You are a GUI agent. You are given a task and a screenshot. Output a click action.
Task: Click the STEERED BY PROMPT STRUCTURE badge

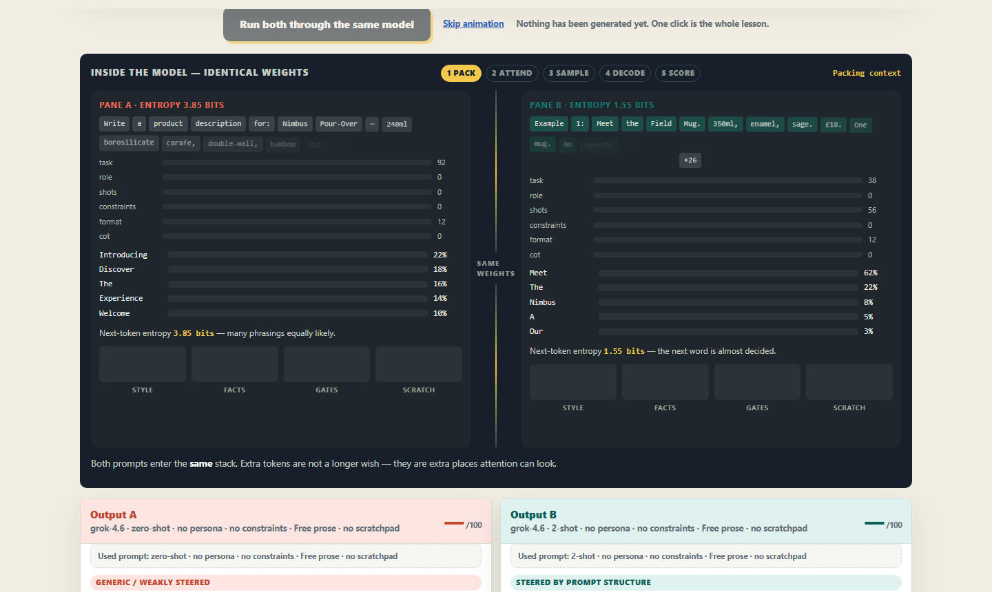tap(706, 582)
